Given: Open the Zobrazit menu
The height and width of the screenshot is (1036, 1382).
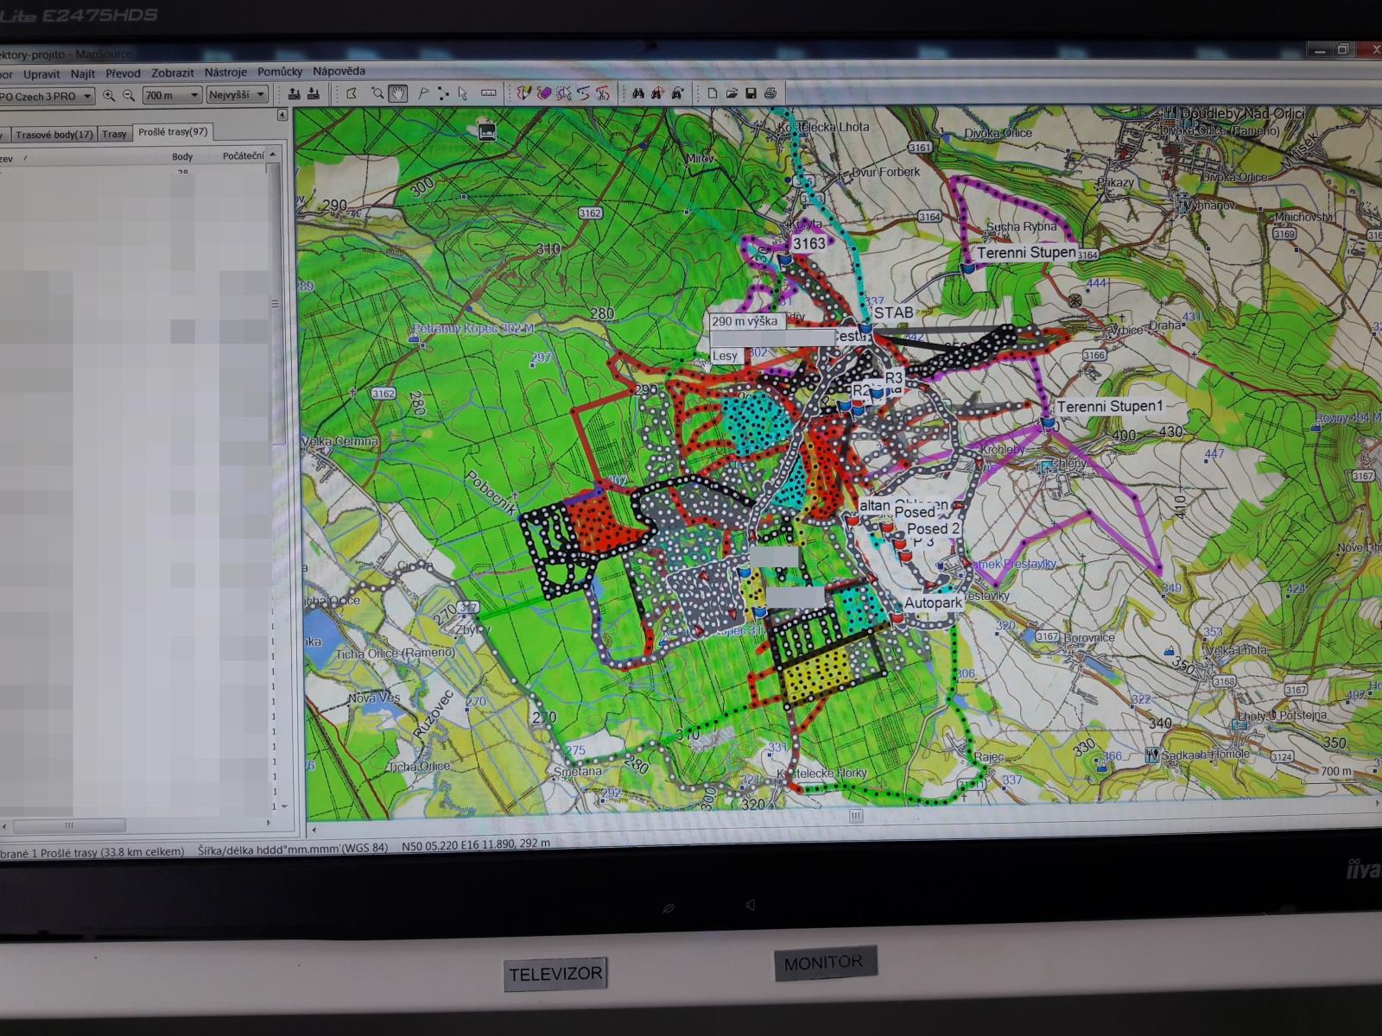Looking at the screenshot, I should point(173,73).
